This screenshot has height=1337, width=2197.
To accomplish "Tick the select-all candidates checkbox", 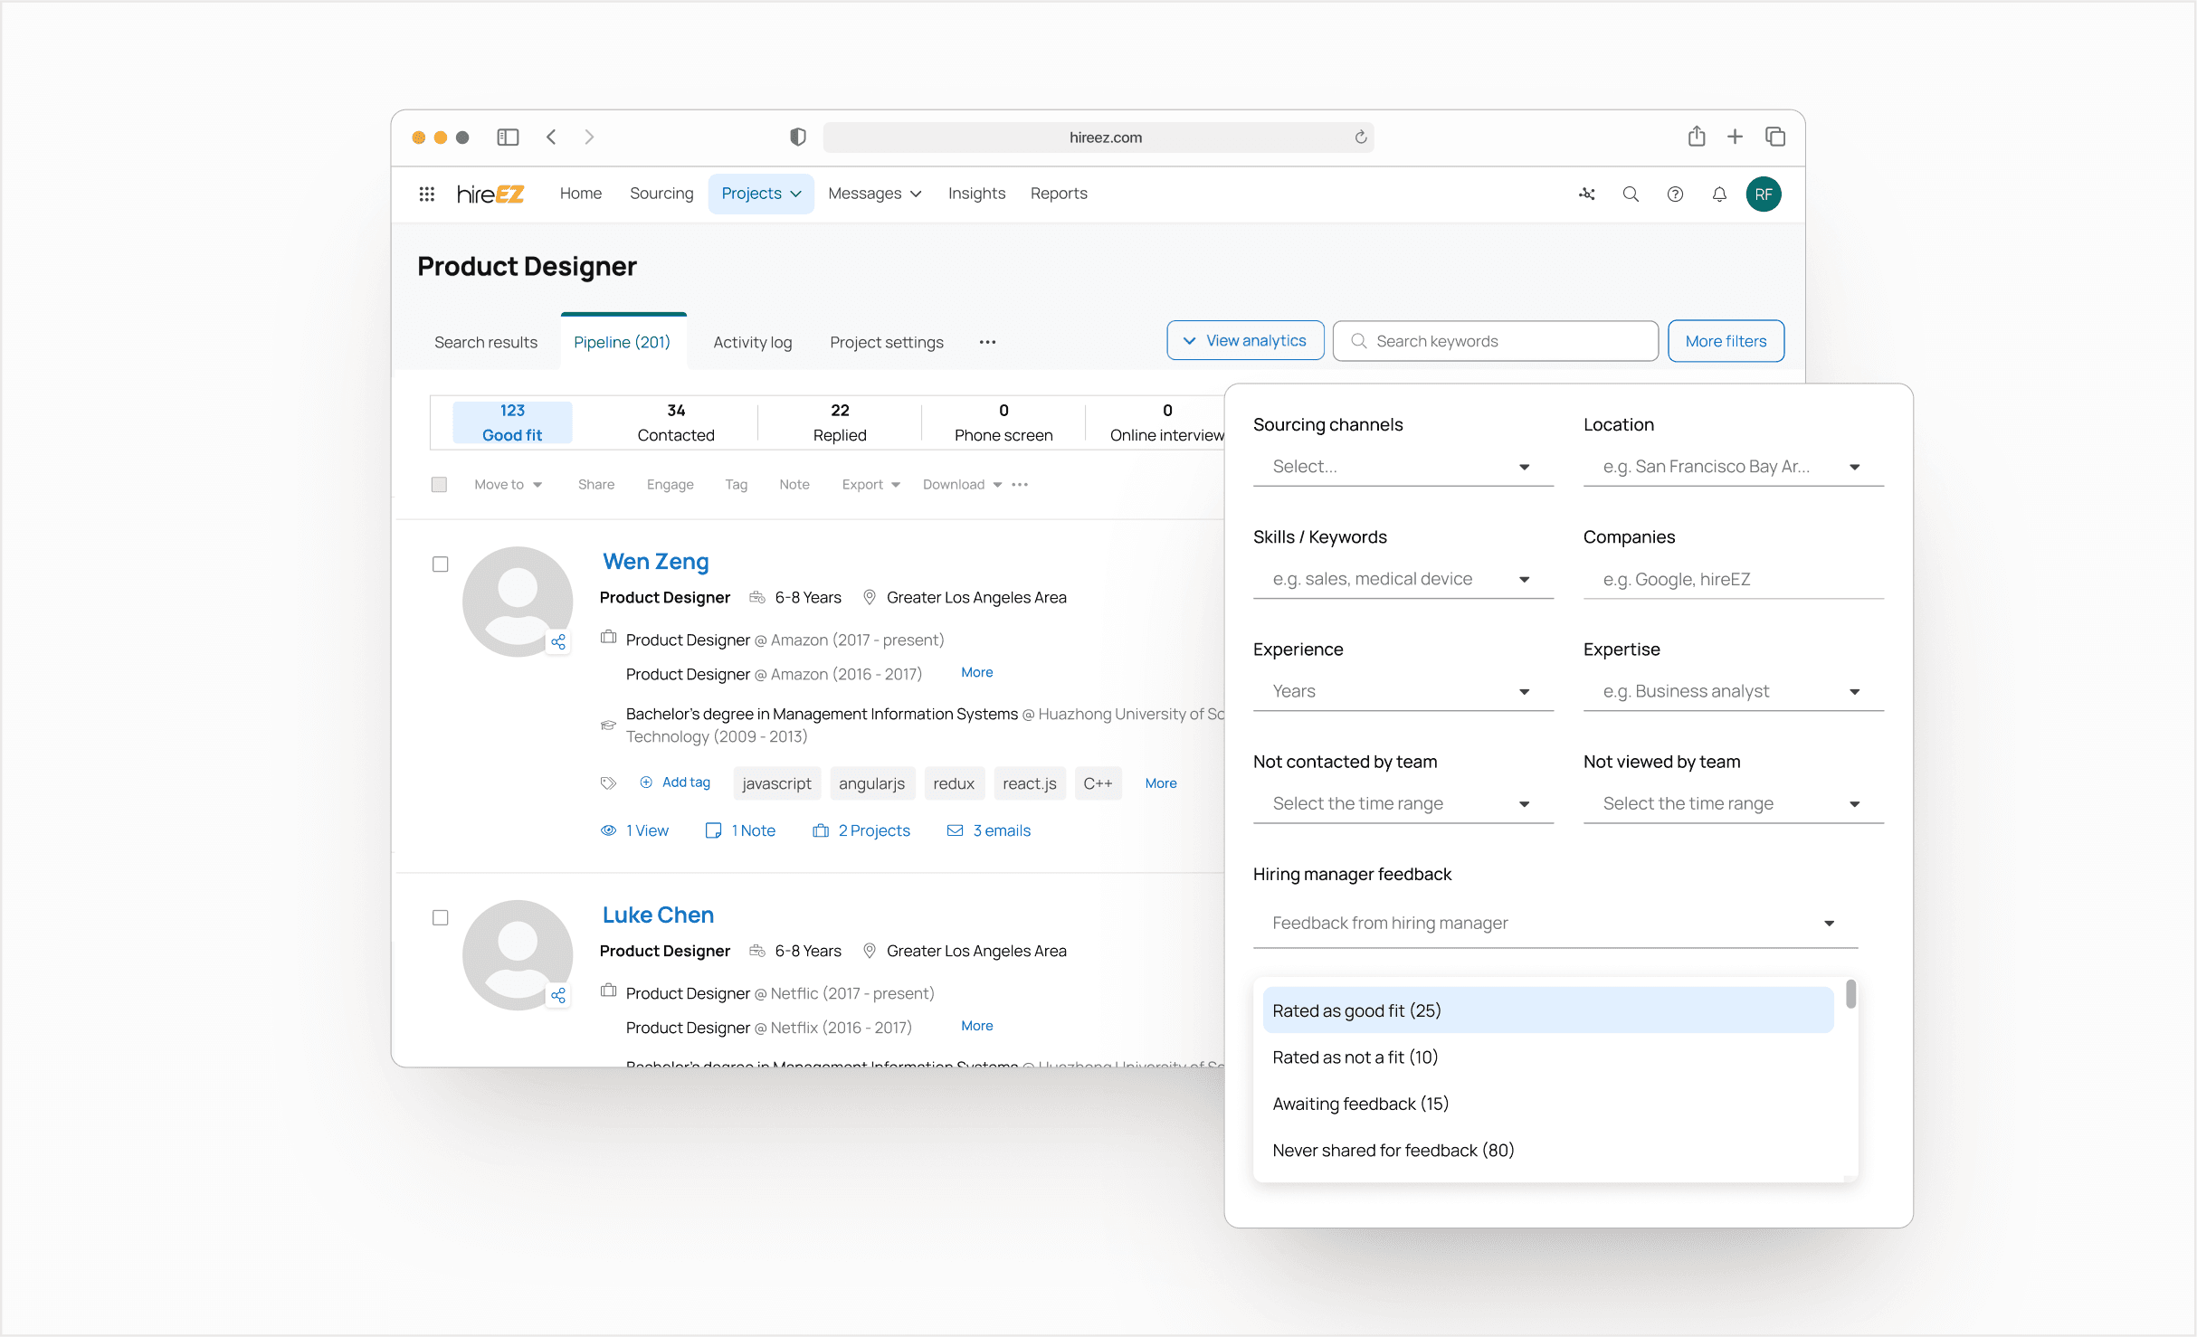I will pos(439,485).
